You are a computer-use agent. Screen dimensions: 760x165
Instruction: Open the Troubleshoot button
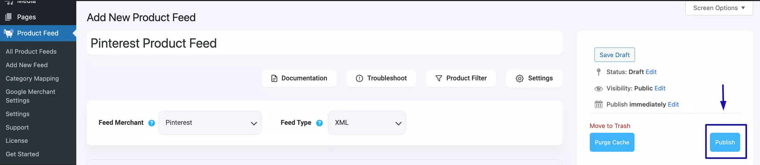pos(381,78)
